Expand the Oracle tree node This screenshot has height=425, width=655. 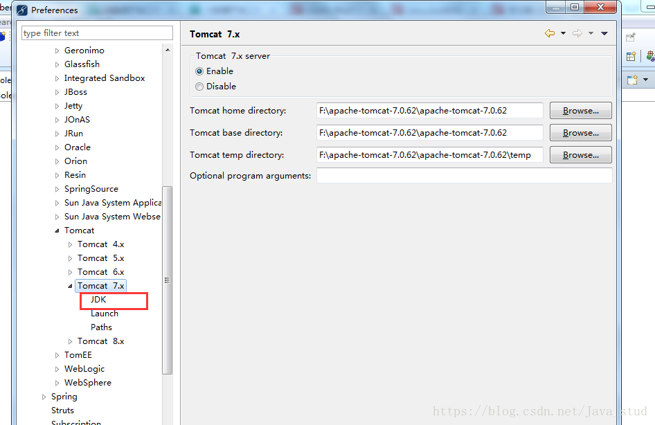point(57,148)
